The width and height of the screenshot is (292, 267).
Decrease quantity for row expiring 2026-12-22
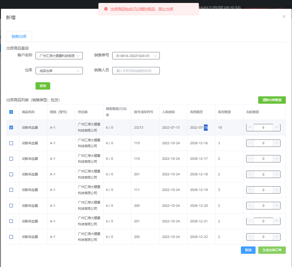250,237
